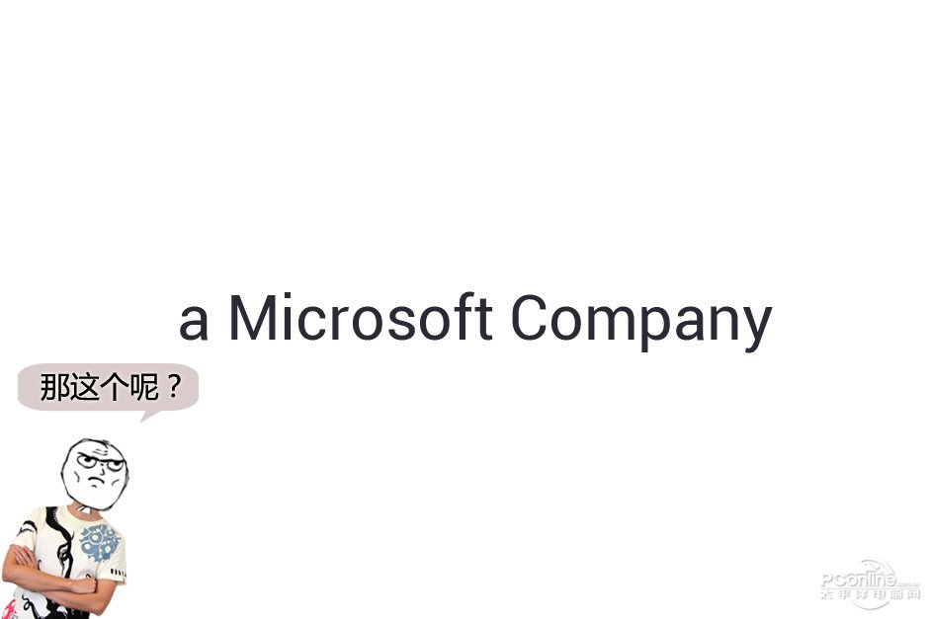The width and height of the screenshot is (929, 619).
Task: Click the pointed tail of the speech bubble
Action: tap(148, 416)
